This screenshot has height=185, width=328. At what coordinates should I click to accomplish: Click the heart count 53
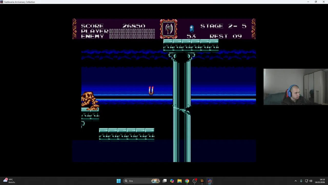coord(191,36)
